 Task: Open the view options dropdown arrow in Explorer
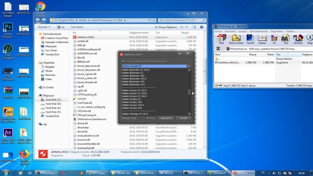(187, 27)
